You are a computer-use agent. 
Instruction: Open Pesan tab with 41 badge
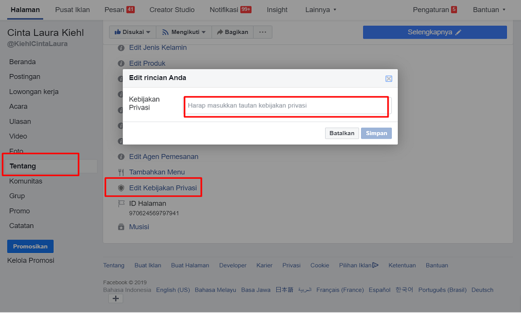(x=119, y=9)
